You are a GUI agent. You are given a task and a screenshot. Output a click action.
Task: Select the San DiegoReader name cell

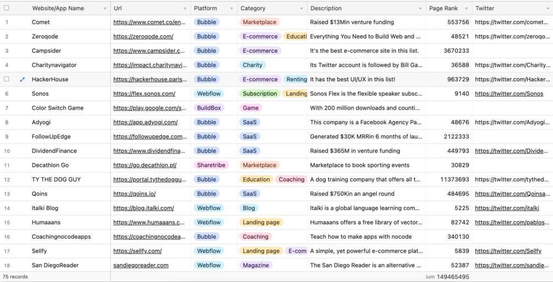click(55, 266)
